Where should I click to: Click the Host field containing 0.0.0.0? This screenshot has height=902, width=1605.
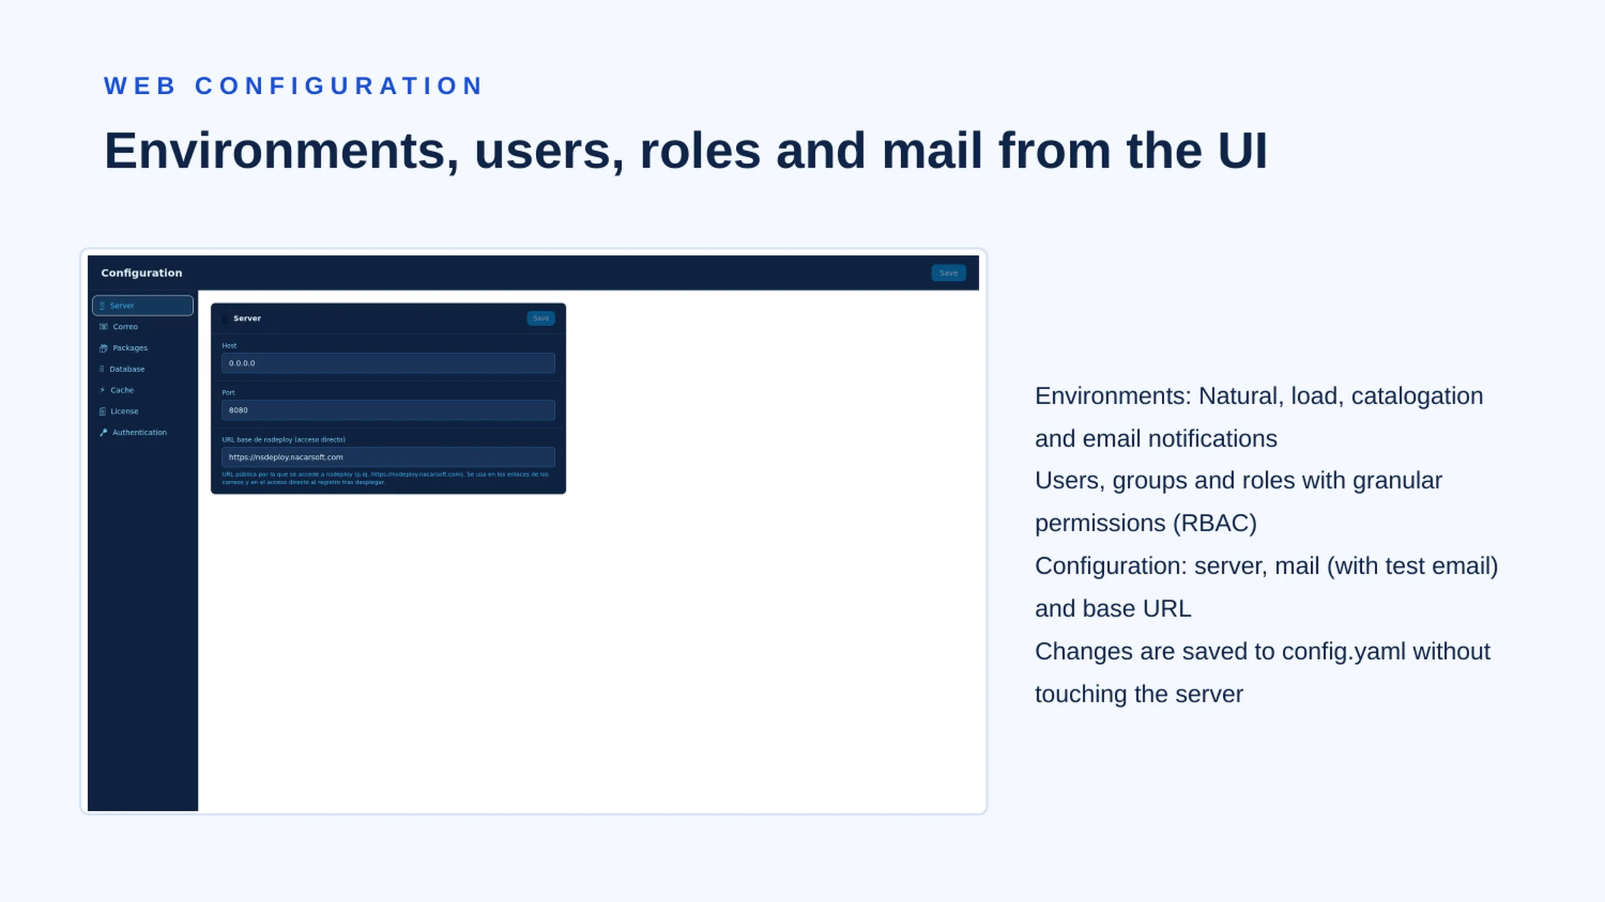coord(388,363)
